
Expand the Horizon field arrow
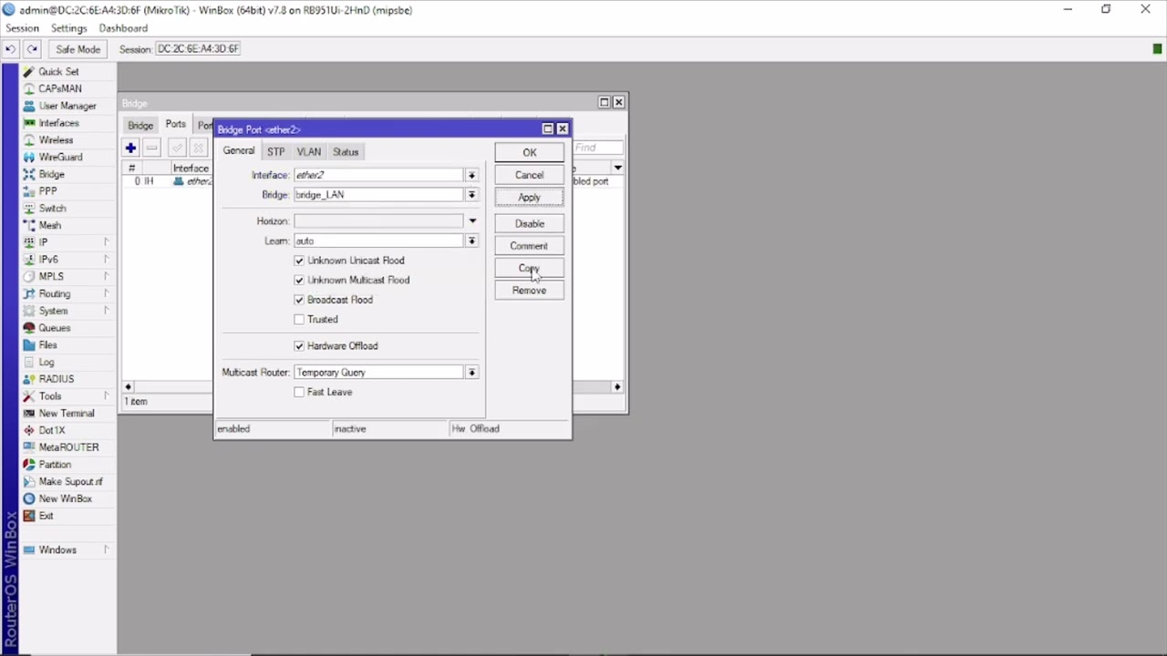(x=471, y=221)
